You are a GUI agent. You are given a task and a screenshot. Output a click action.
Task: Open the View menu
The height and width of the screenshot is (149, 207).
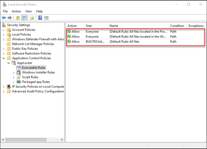coord(29,11)
